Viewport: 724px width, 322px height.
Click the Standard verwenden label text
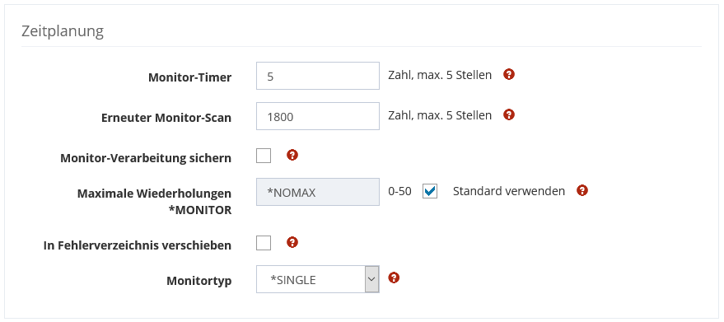509,191
